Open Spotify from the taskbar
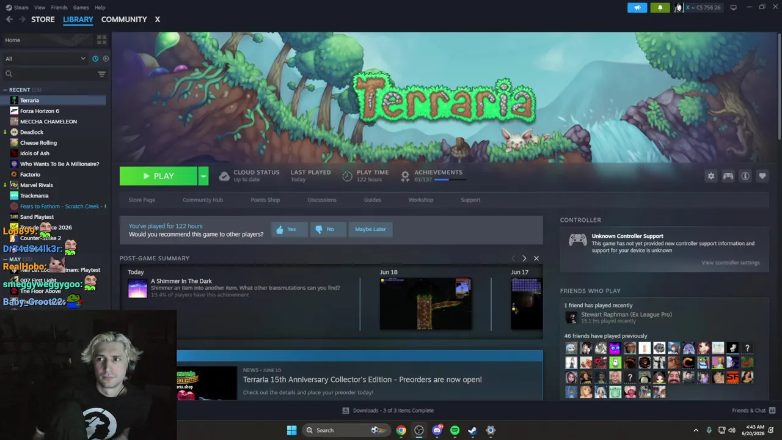 [x=455, y=430]
